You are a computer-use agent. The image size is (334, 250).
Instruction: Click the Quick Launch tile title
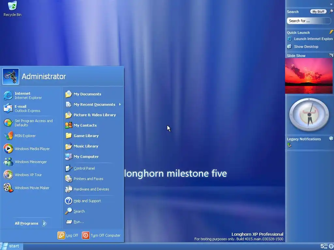pos(298,33)
